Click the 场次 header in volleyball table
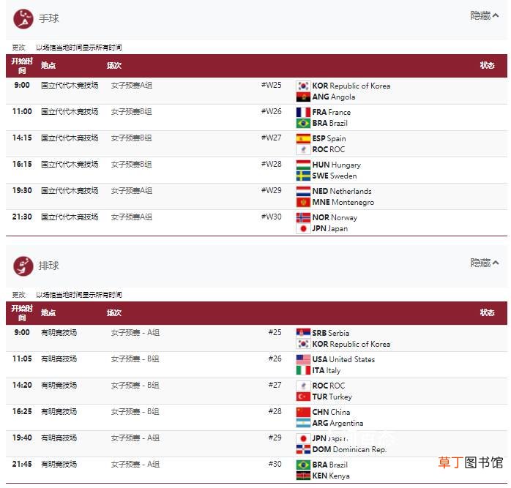Image resolution: width=511 pixels, height=488 pixels. pyautogui.click(x=114, y=313)
